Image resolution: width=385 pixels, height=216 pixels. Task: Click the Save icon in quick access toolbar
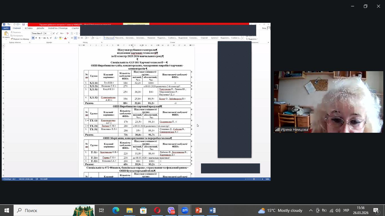point(23,24)
